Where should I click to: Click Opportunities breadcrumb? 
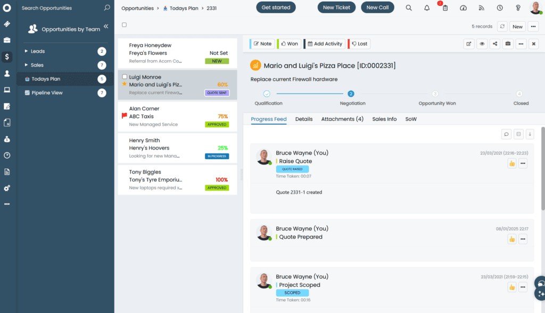coord(137,8)
